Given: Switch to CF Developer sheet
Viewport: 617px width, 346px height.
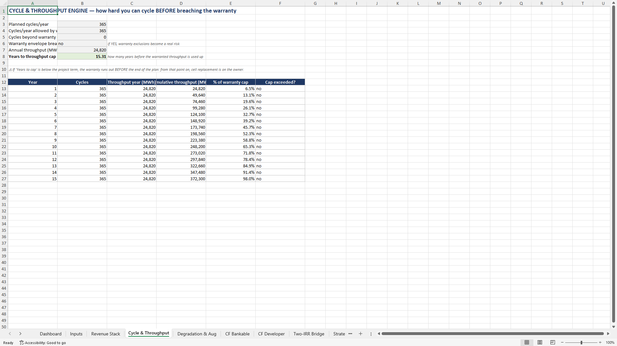Looking at the screenshot, I should point(271,334).
